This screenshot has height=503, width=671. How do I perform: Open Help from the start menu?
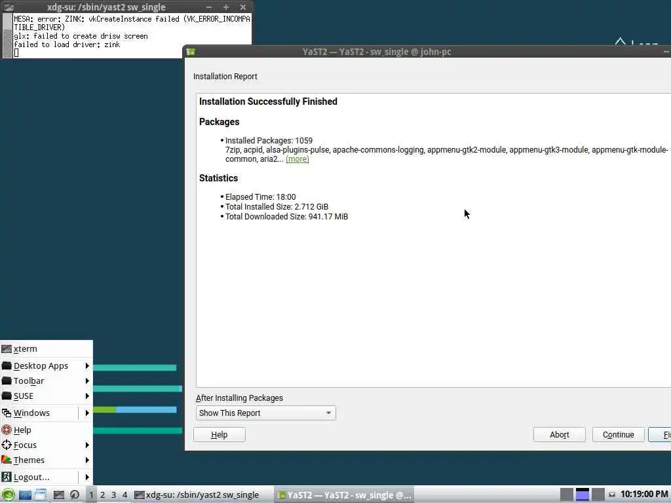pos(47,430)
